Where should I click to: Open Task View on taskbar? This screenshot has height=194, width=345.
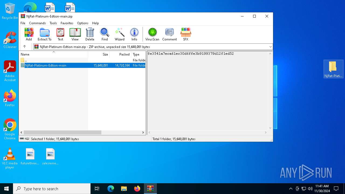click(97, 189)
